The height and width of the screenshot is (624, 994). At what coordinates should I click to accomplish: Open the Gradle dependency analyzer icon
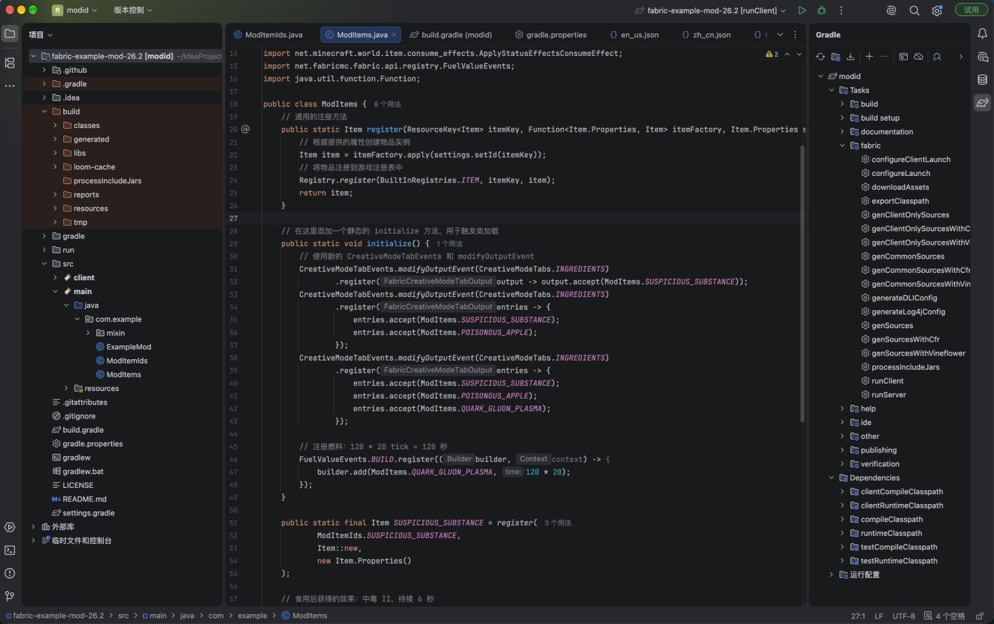click(x=937, y=57)
